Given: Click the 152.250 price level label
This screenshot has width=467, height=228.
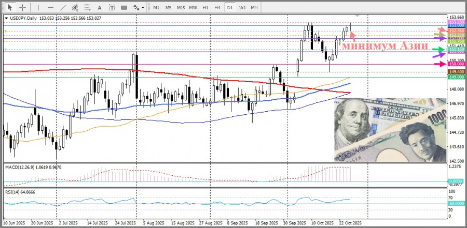Looking at the screenshot, I should click(456, 35).
